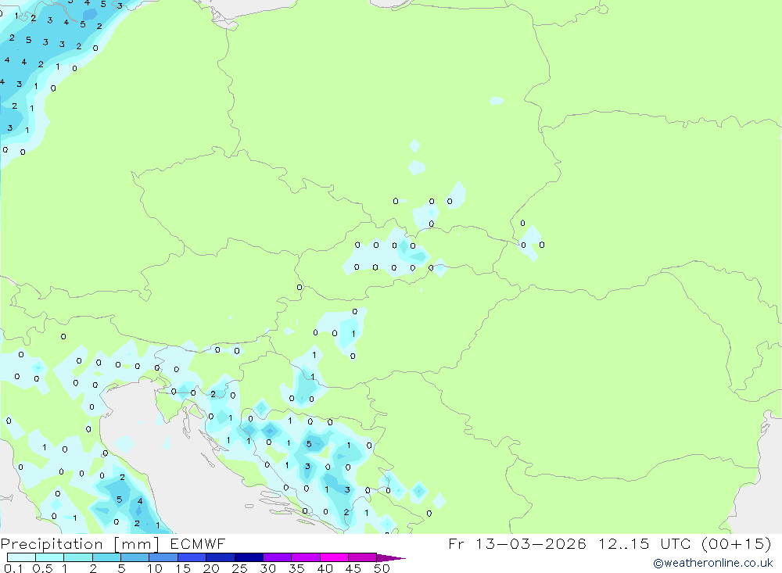The height and width of the screenshot is (573, 782).
Task: Click the 1–2 mm legend color box
Action: pyautogui.click(x=77, y=557)
